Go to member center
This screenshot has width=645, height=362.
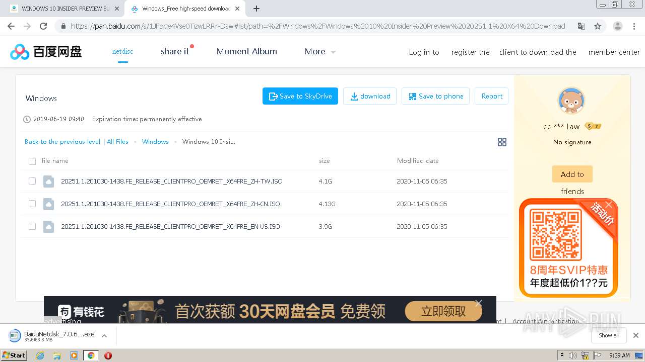click(614, 52)
